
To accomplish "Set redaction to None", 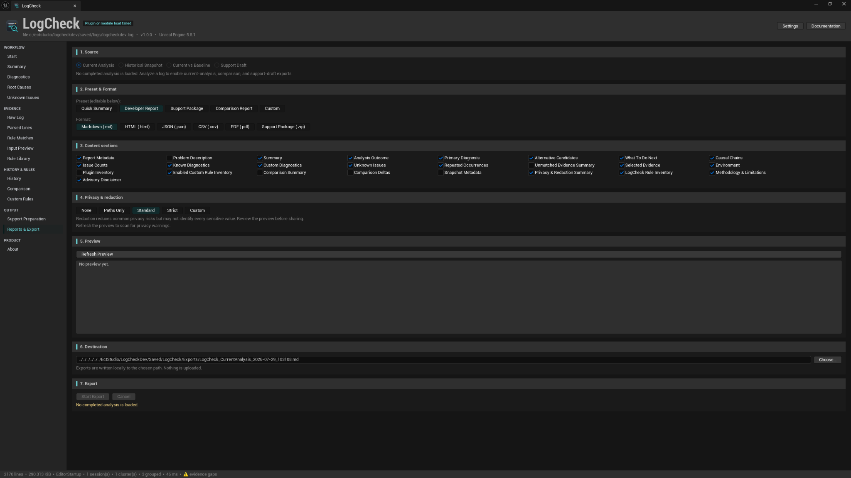I will [x=86, y=210].
